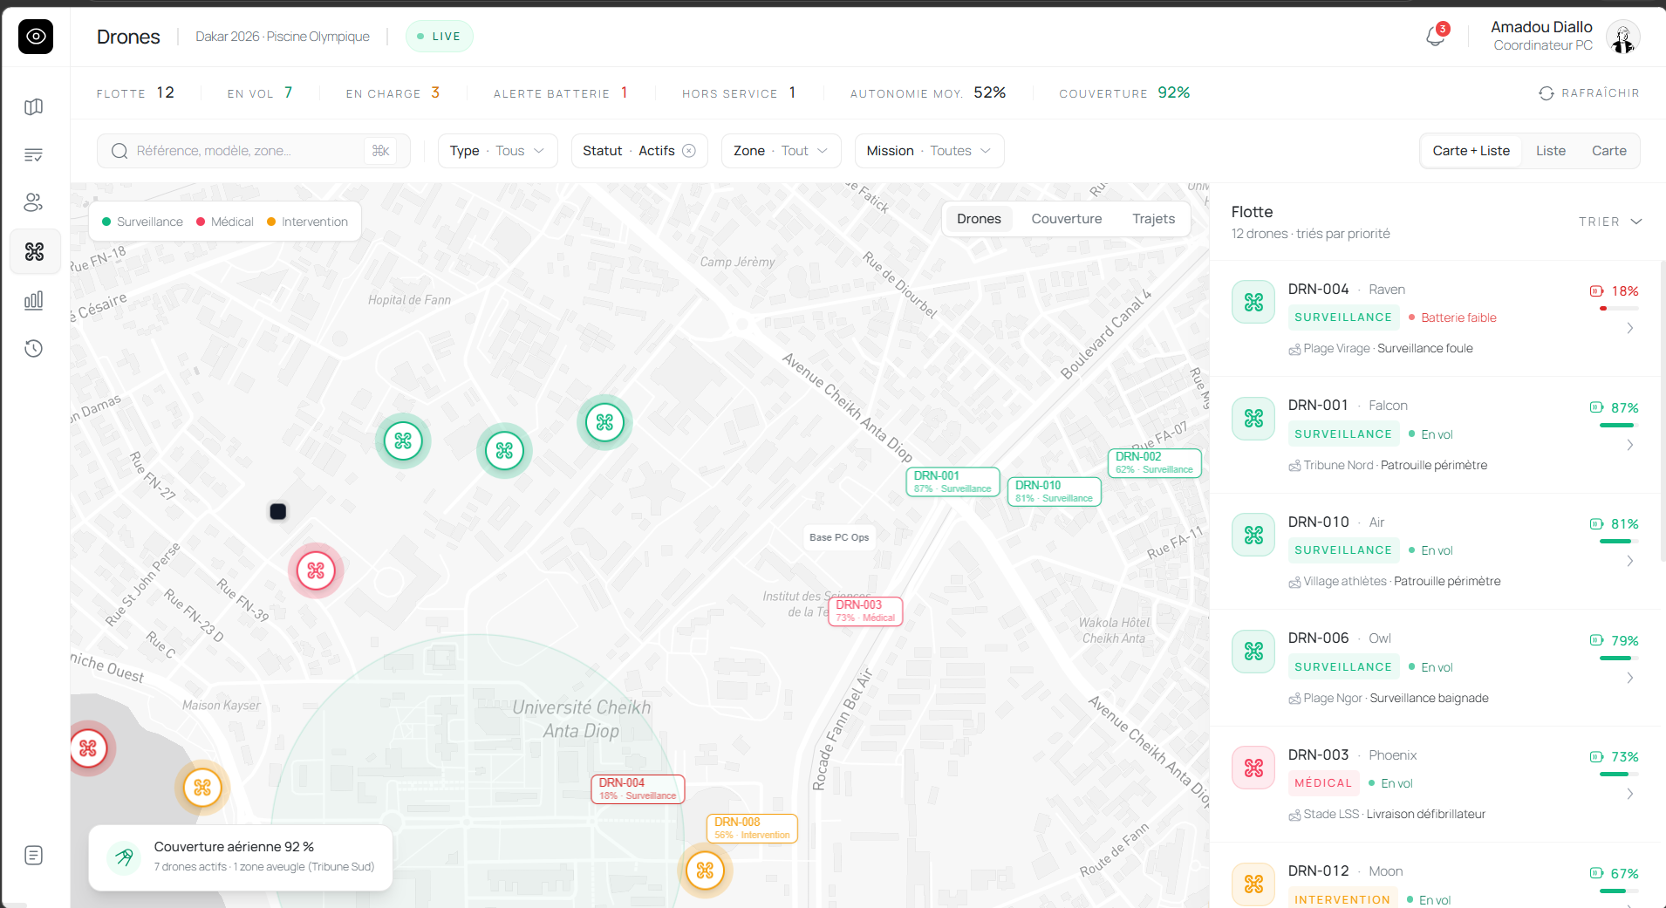Open the Mission Toutes dropdown
The image size is (1666, 908).
(x=929, y=151)
